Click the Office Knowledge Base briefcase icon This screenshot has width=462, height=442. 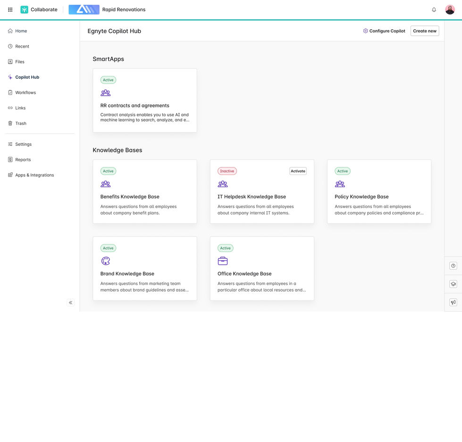pyautogui.click(x=222, y=260)
